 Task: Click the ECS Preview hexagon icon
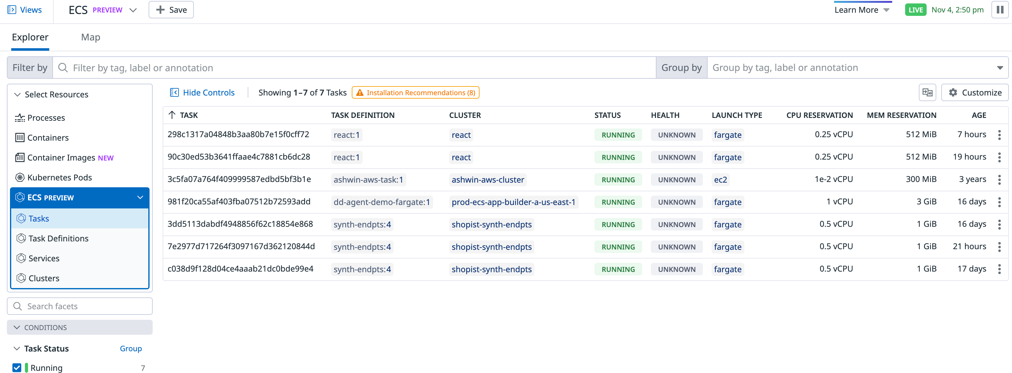(20, 197)
